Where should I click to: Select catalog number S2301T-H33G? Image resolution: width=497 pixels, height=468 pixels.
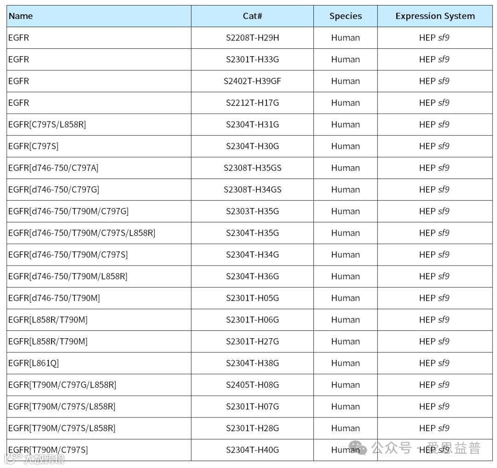(x=252, y=59)
